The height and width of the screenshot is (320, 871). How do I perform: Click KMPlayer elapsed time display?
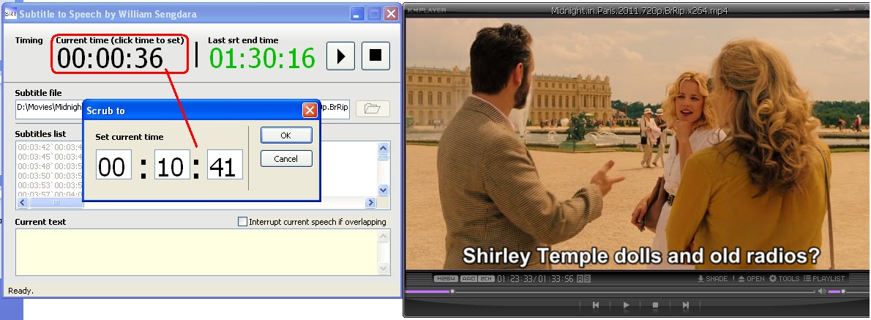coord(515,278)
